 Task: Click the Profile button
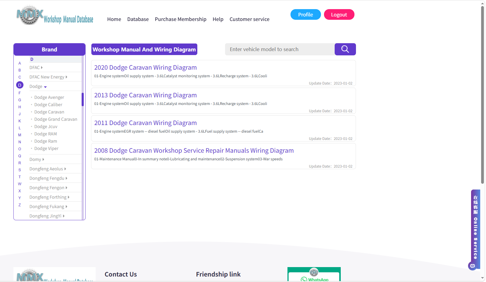click(306, 15)
